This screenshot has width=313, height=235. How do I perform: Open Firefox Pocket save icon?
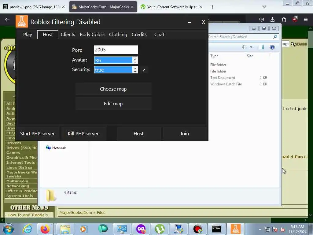click(262, 20)
